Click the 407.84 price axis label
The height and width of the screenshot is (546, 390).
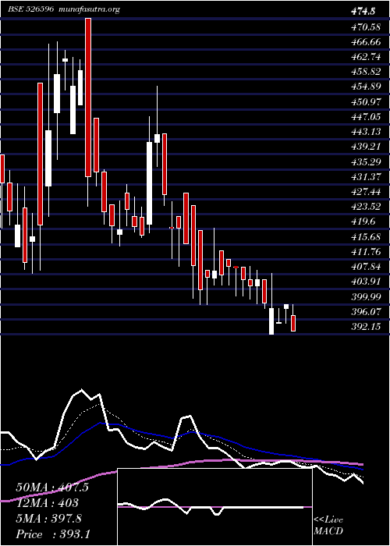[x=366, y=267]
